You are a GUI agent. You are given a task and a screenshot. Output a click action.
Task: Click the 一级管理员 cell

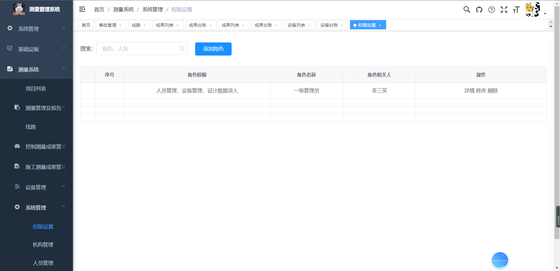click(x=307, y=91)
